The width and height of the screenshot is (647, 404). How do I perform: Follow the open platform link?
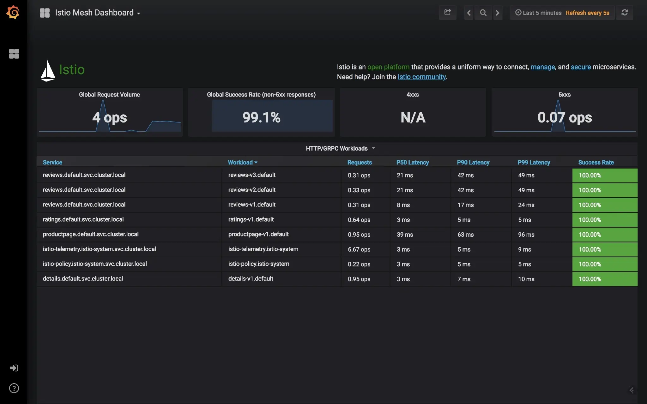[x=388, y=67]
